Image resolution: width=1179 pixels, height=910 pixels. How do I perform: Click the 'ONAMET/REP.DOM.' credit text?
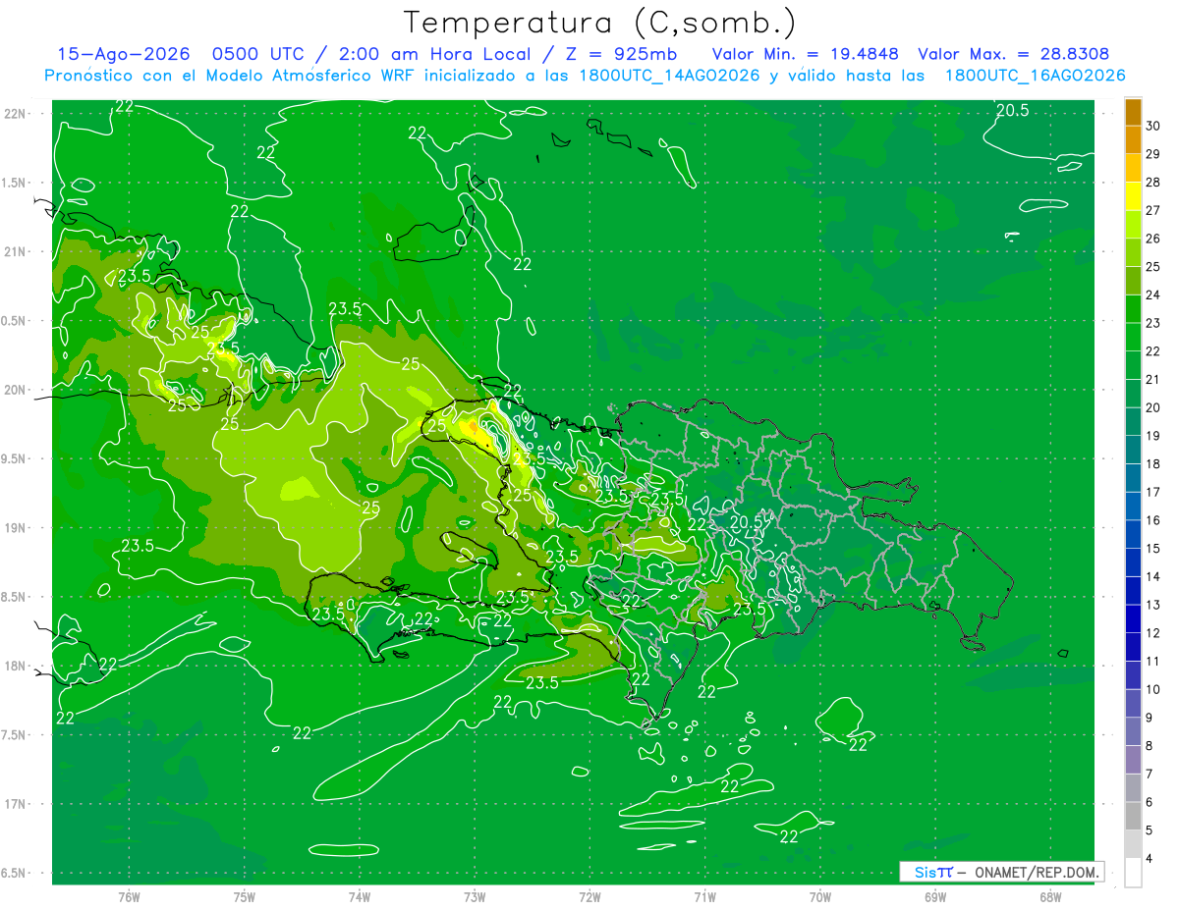pyautogui.click(x=1036, y=872)
